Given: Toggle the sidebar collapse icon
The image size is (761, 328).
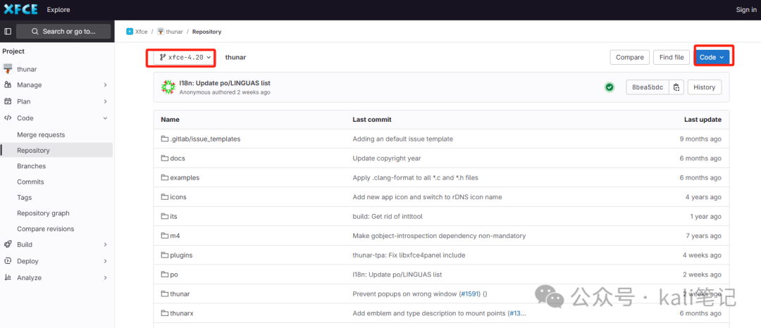Looking at the screenshot, I should (8, 31).
